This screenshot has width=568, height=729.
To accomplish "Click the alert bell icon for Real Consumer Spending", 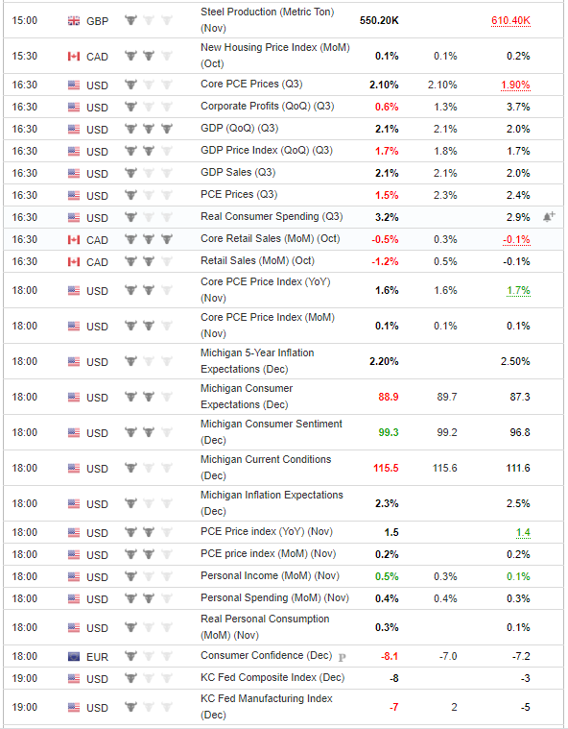I will point(549,217).
